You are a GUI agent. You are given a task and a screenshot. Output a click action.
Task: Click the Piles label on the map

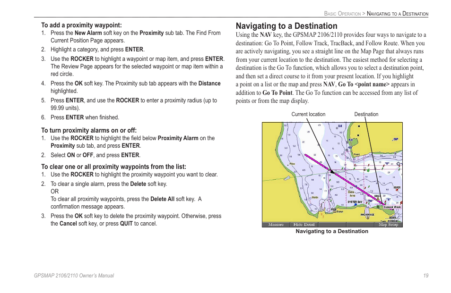(x=292, y=164)
